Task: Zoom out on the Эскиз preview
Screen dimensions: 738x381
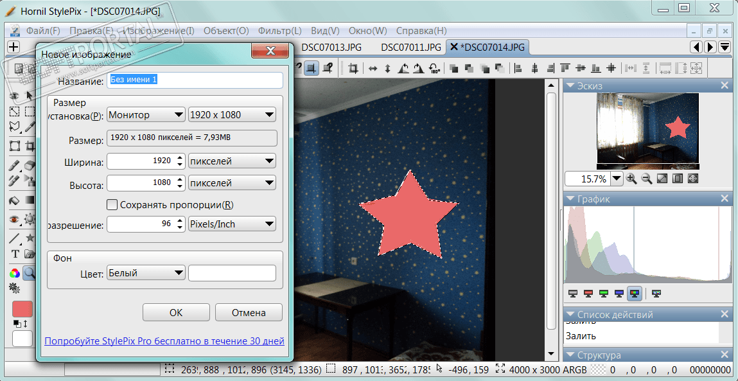Action: click(x=647, y=179)
